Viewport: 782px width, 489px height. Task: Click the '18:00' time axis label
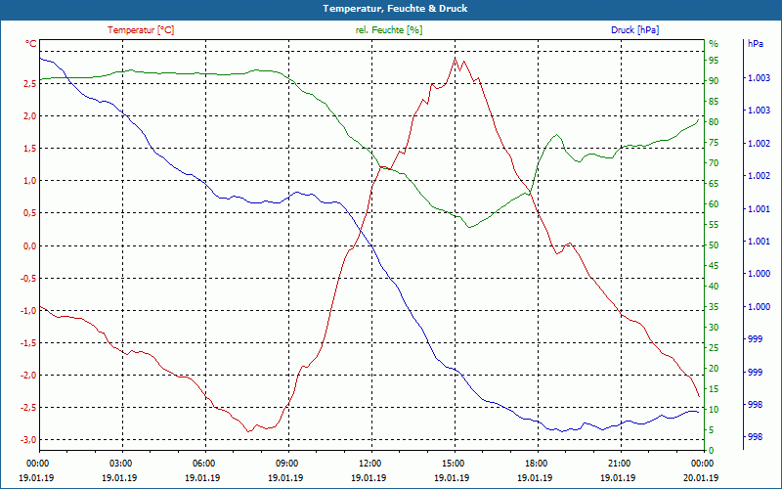[x=536, y=463]
